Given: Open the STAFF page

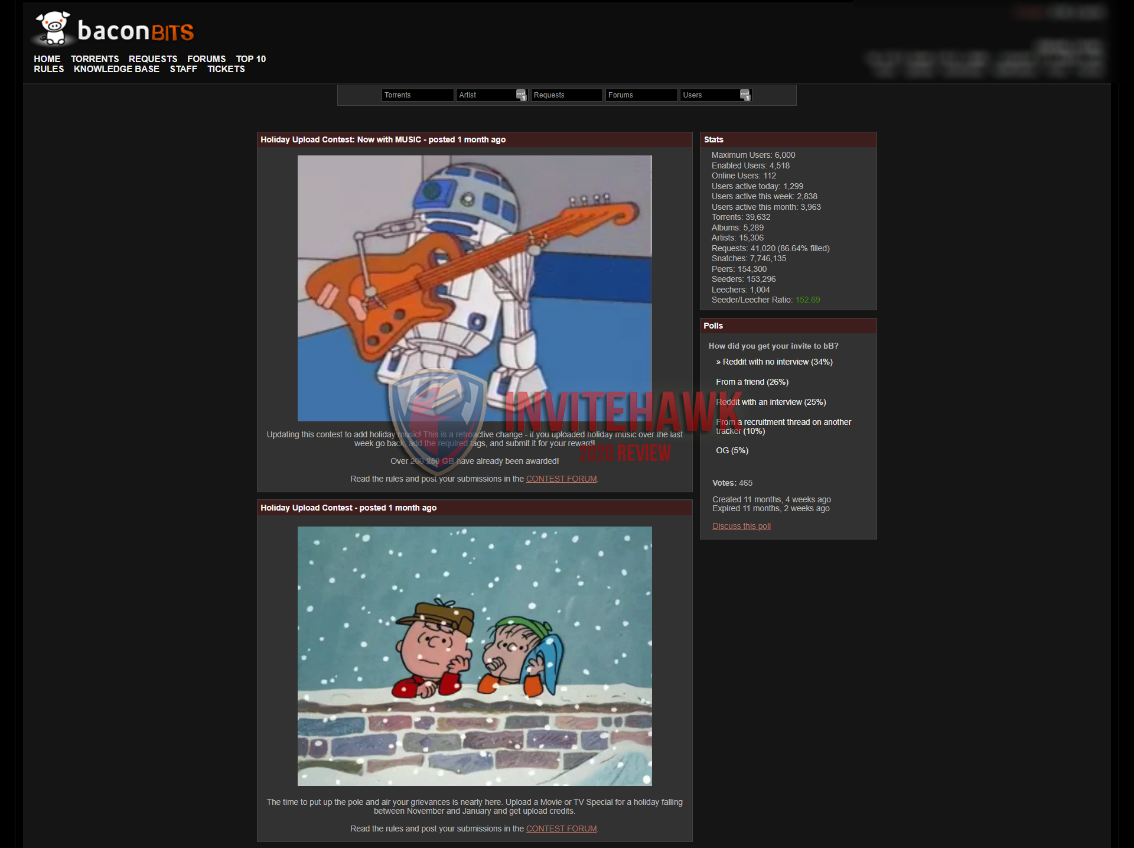Looking at the screenshot, I should [184, 69].
